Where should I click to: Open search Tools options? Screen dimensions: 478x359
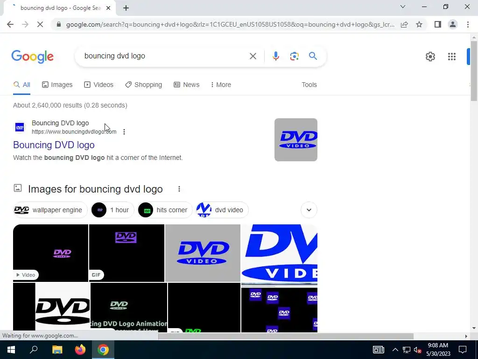tap(309, 85)
